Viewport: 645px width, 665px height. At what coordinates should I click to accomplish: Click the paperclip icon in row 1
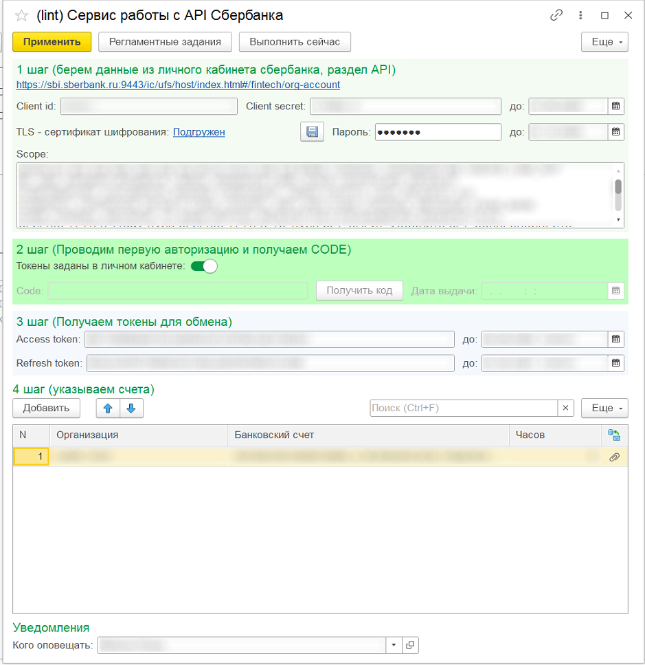[615, 457]
